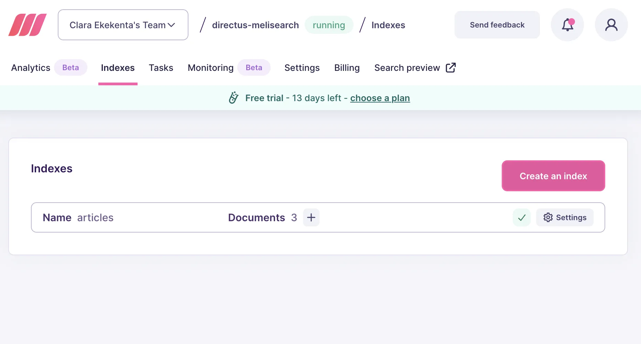The height and width of the screenshot is (344, 641).
Task: Click the gear icon in the index Settings button
Action: tap(548, 217)
